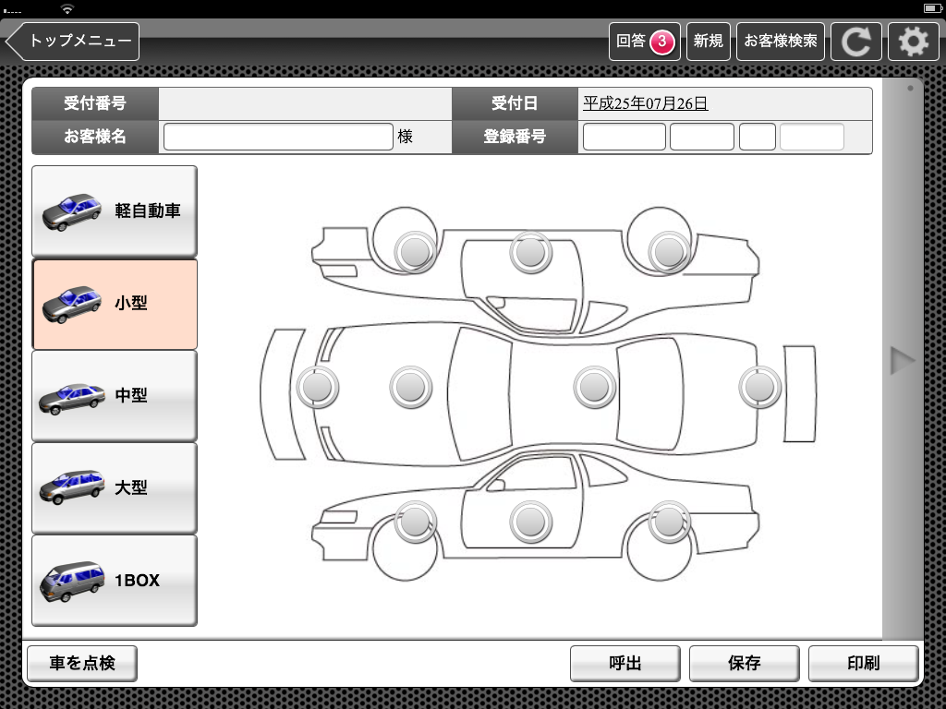Expand the right side panel arrow
Screen dimensions: 946x709
902,361
